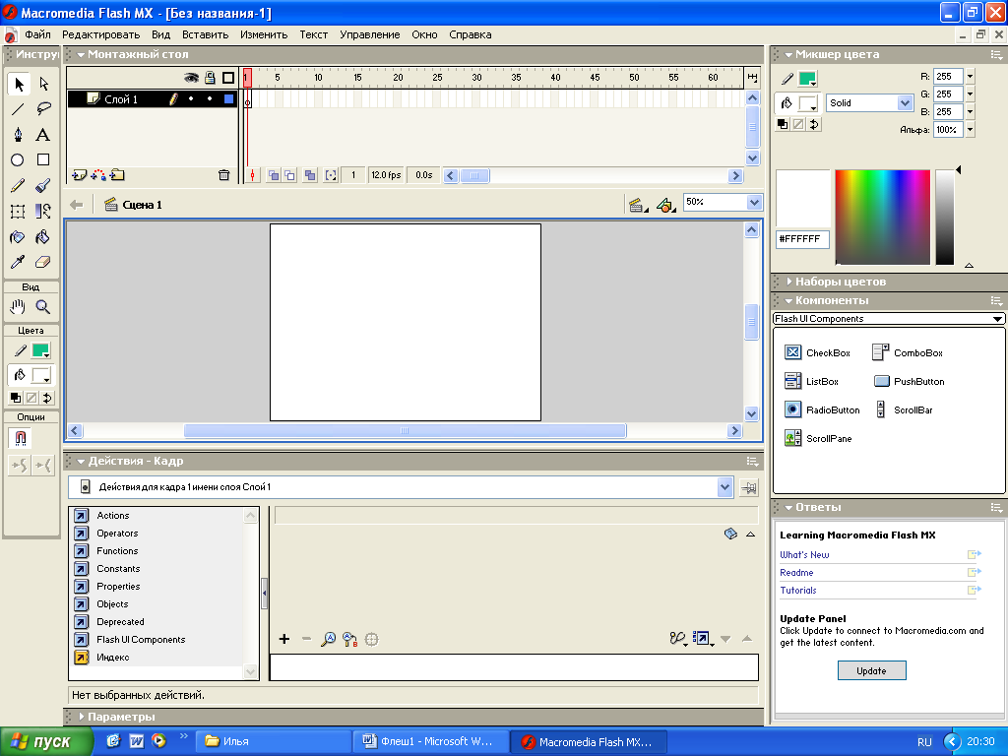The width and height of the screenshot is (1008, 756).
Task: Select the Hand tool
Action: click(19, 307)
